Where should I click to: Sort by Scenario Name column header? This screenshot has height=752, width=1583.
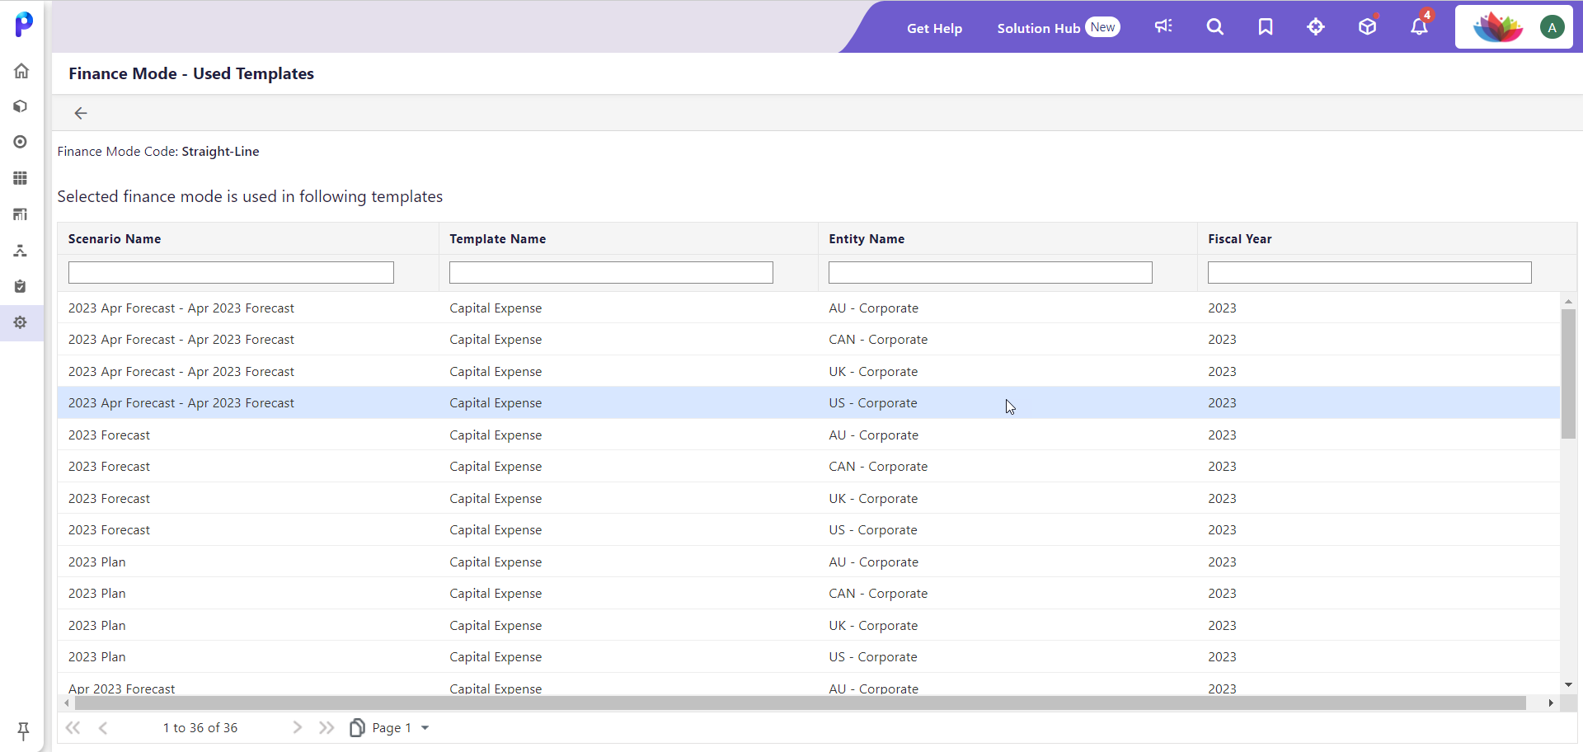pyautogui.click(x=115, y=238)
